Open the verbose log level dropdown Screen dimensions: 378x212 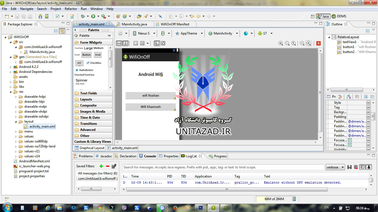[335, 167]
